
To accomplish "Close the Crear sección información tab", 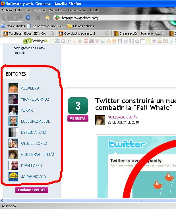I will click(162, 33).
